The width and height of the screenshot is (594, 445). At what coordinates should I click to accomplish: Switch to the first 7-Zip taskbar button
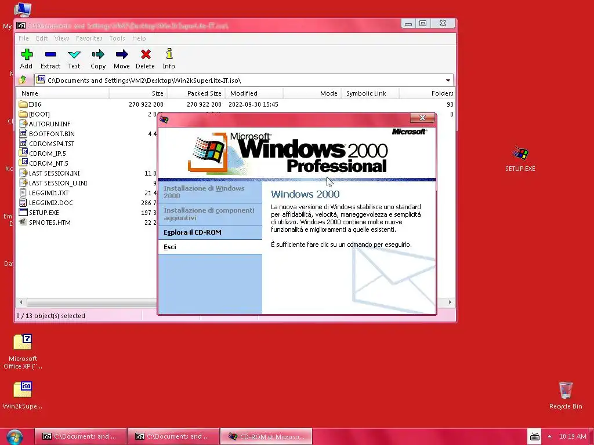80,436
